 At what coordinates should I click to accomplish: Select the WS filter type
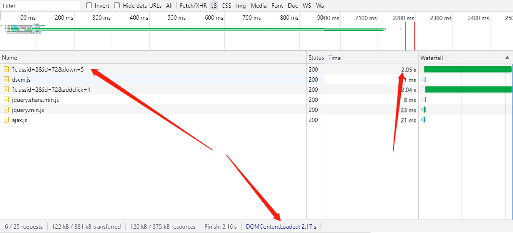tap(307, 6)
